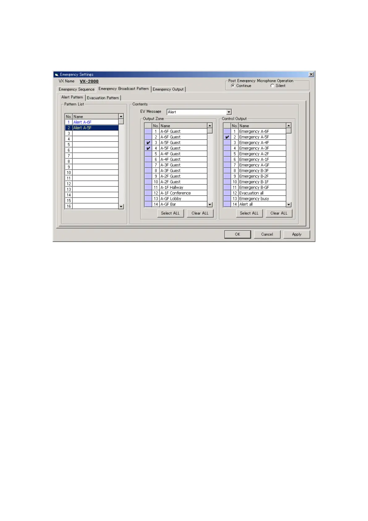
Task: Click Pattern List scroll up arrow
Action: pos(121,117)
